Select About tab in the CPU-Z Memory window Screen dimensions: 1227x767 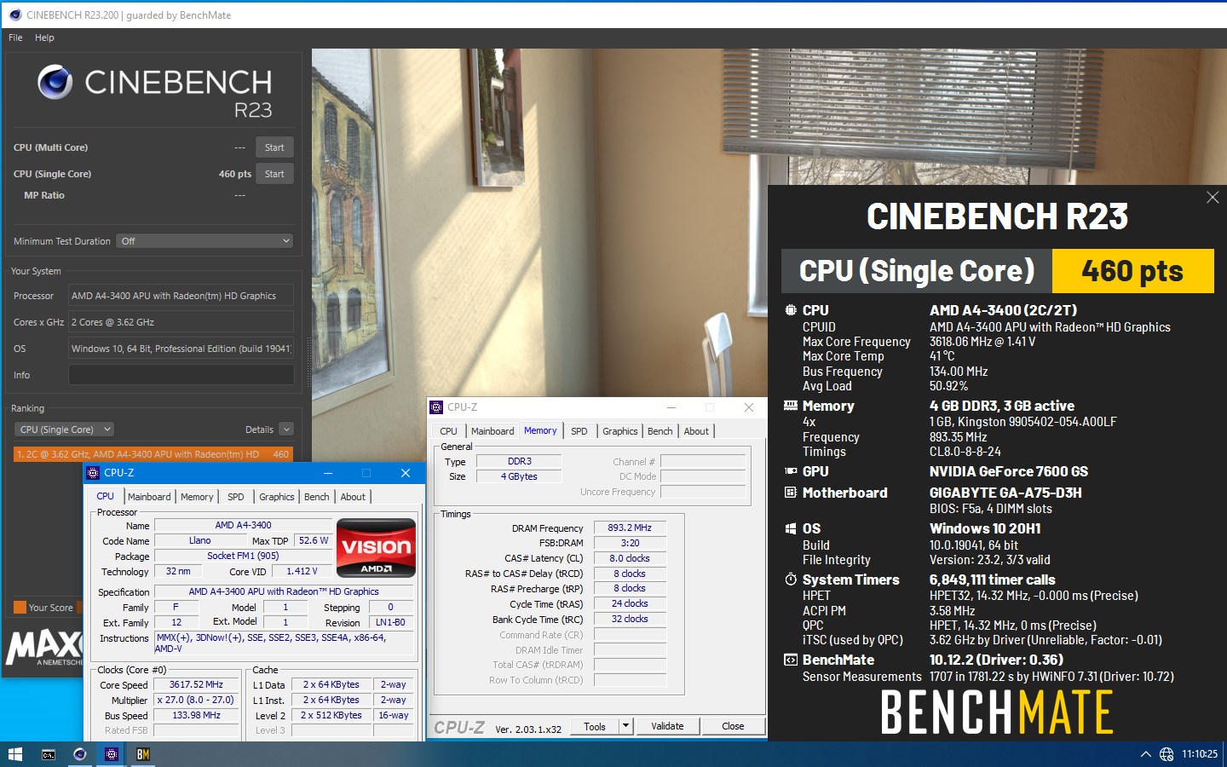pos(696,431)
